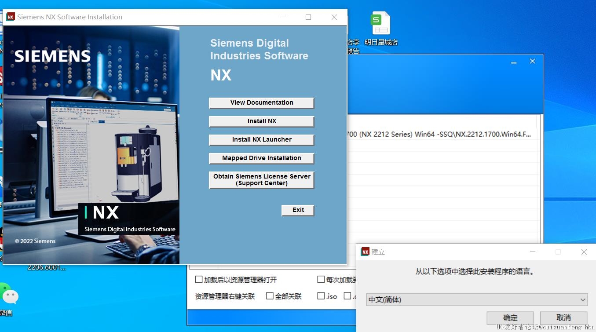Open Obtain Siemens License Server option
This screenshot has width=596, height=332.
pos(262,180)
